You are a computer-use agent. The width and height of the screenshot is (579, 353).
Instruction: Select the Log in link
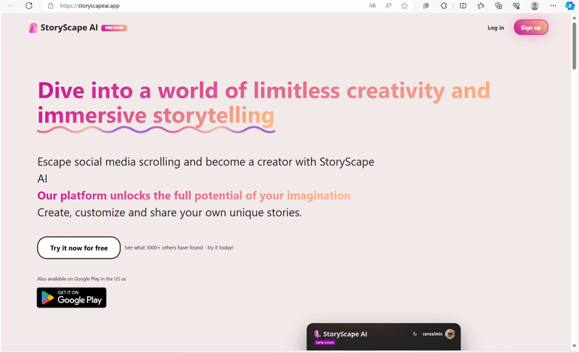(495, 27)
